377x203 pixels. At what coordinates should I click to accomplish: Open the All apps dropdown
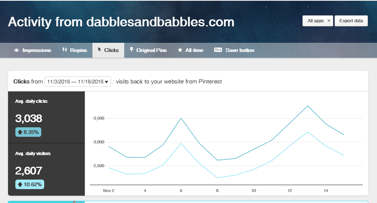[x=317, y=21]
